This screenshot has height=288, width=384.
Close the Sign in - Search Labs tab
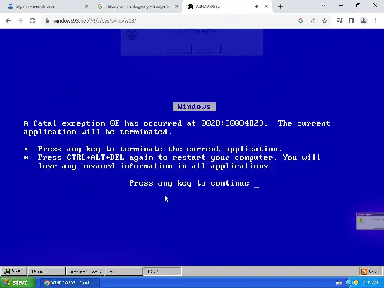(87, 6)
